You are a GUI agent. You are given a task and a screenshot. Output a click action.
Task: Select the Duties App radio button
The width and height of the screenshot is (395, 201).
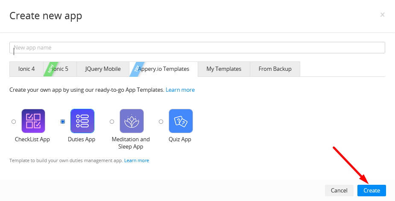63,122
